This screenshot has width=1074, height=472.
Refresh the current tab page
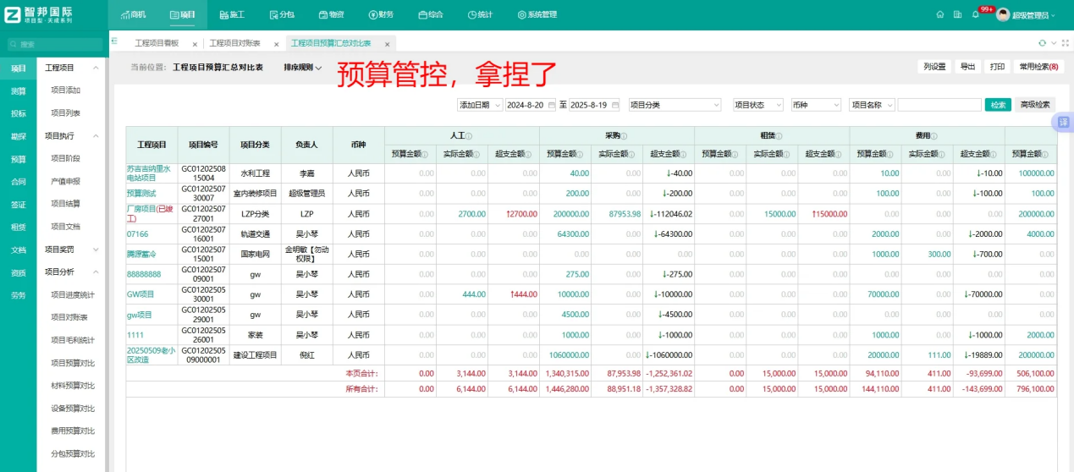pyautogui.click(x=1042, y=42)
